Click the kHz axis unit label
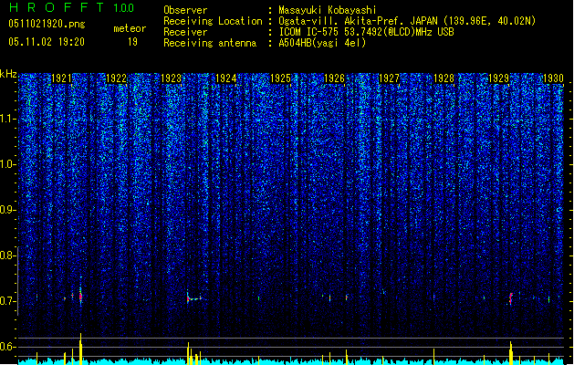 click(8, 74)
